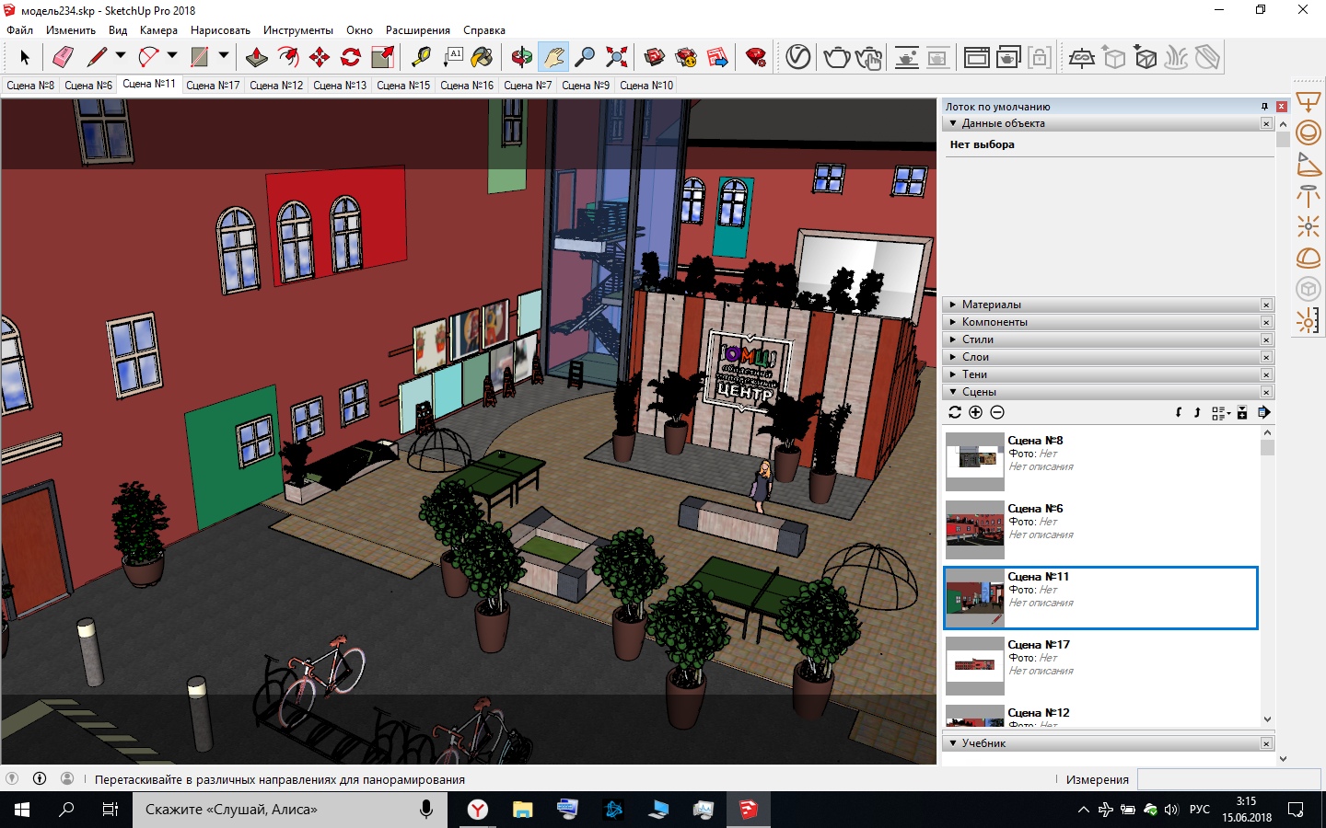The width and height of the screenshot is (1326, 828).
Task: Open the Line tool dropdown arrow
Action: click(x=120, y=56)
